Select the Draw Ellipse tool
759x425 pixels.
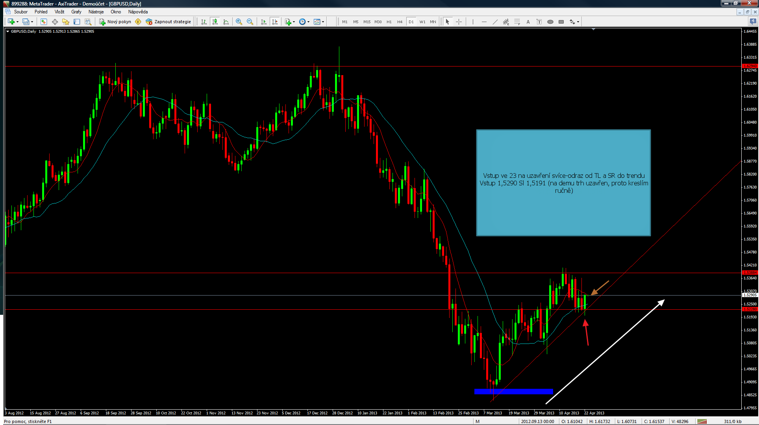click(550, 22)
